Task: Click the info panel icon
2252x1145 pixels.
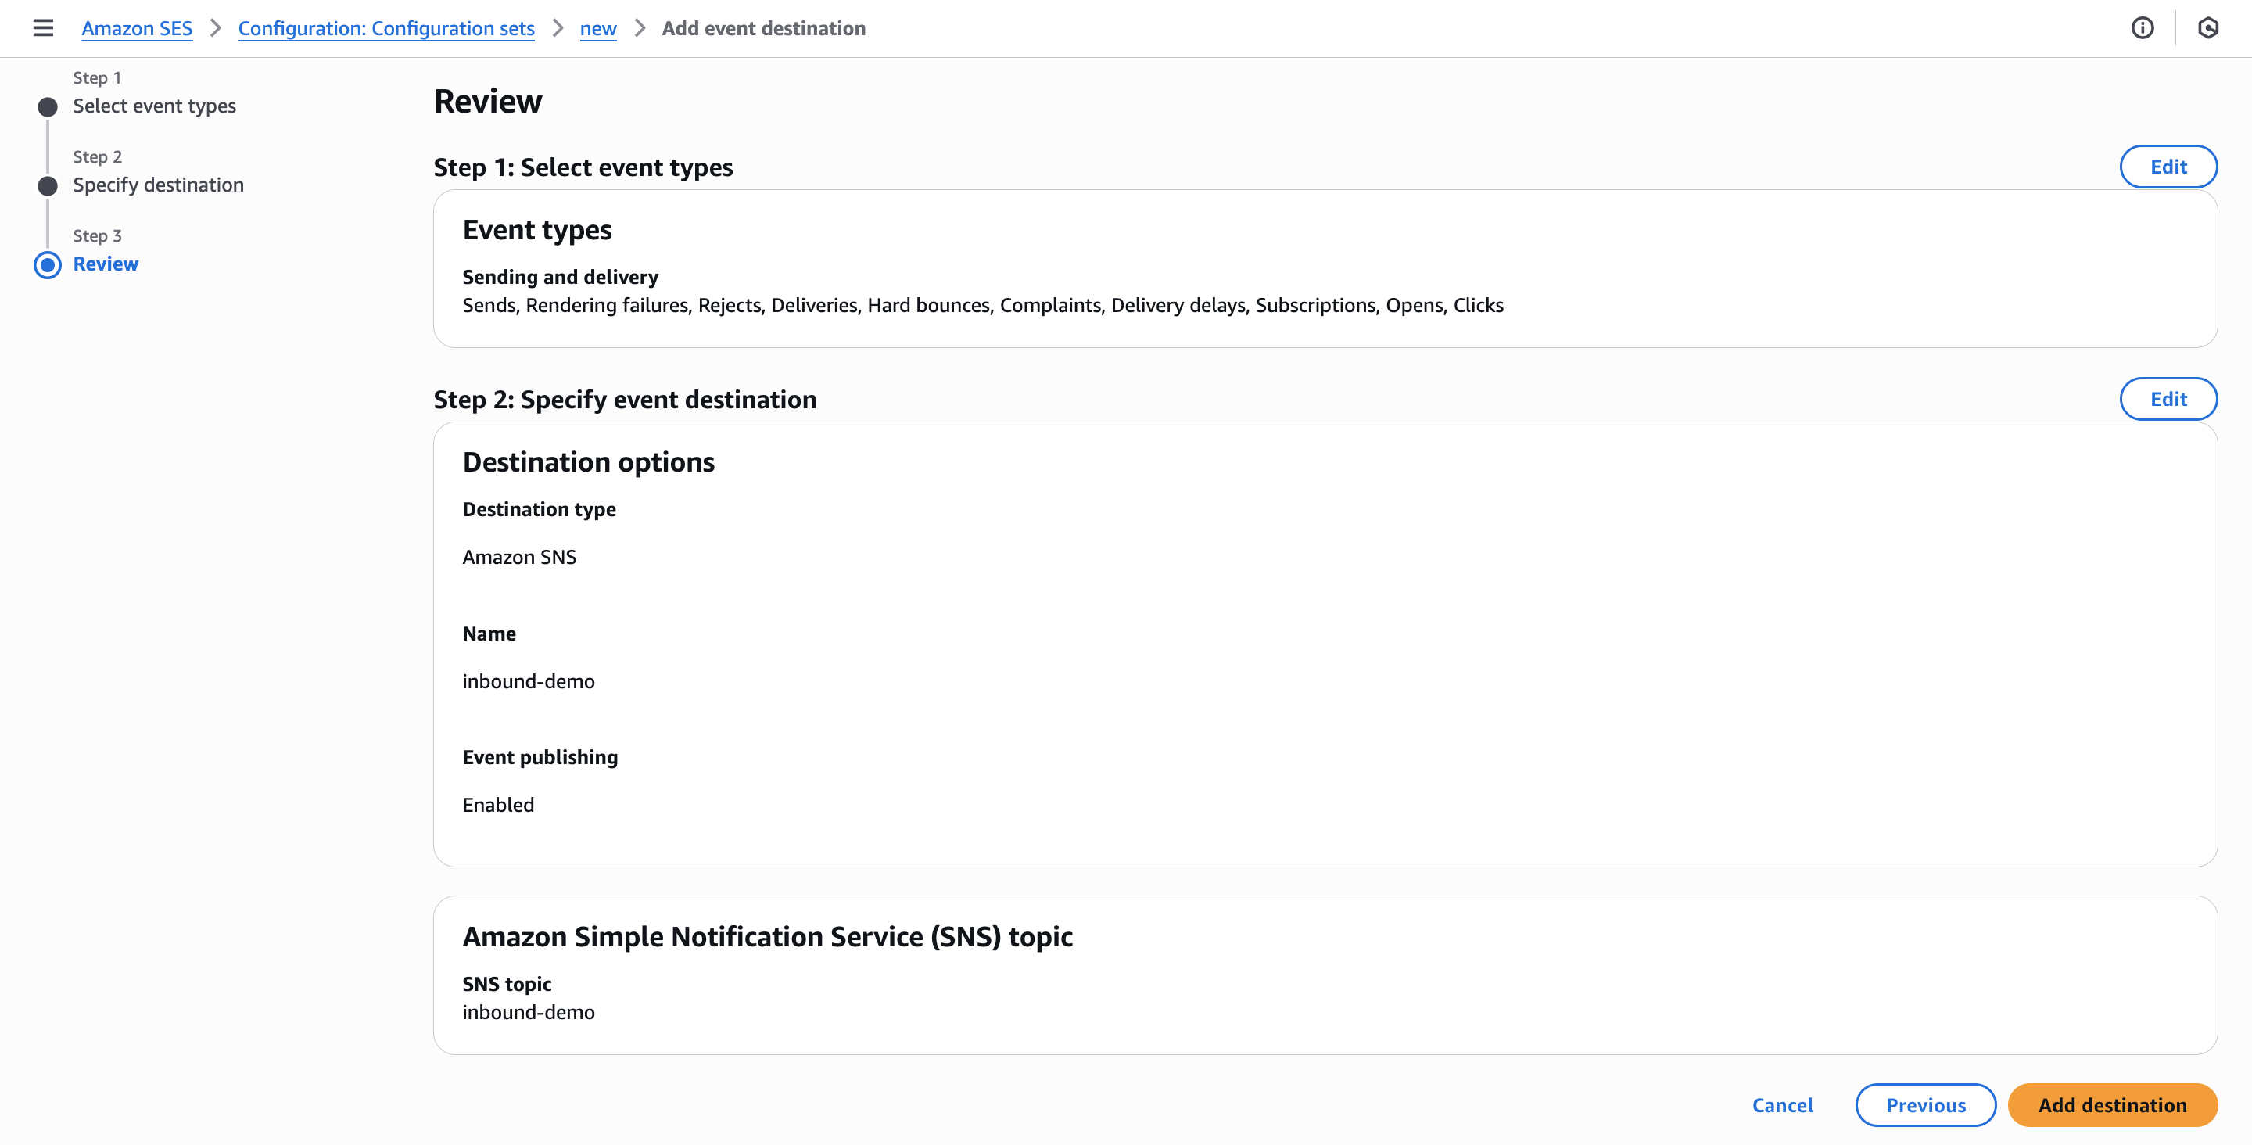Action: [x=2142, y=28]
